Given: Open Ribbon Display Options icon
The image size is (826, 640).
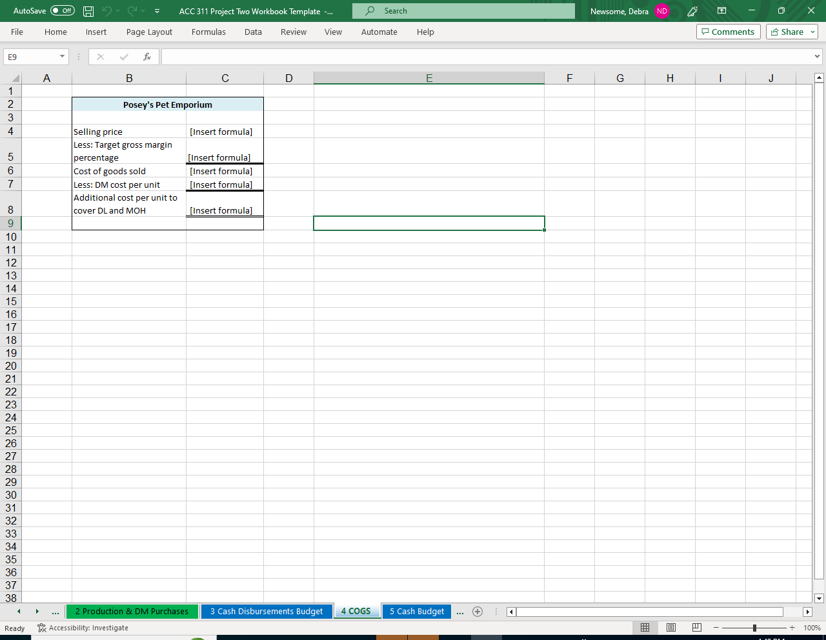Looking at the screenshot, I should (x=721, y=11).
